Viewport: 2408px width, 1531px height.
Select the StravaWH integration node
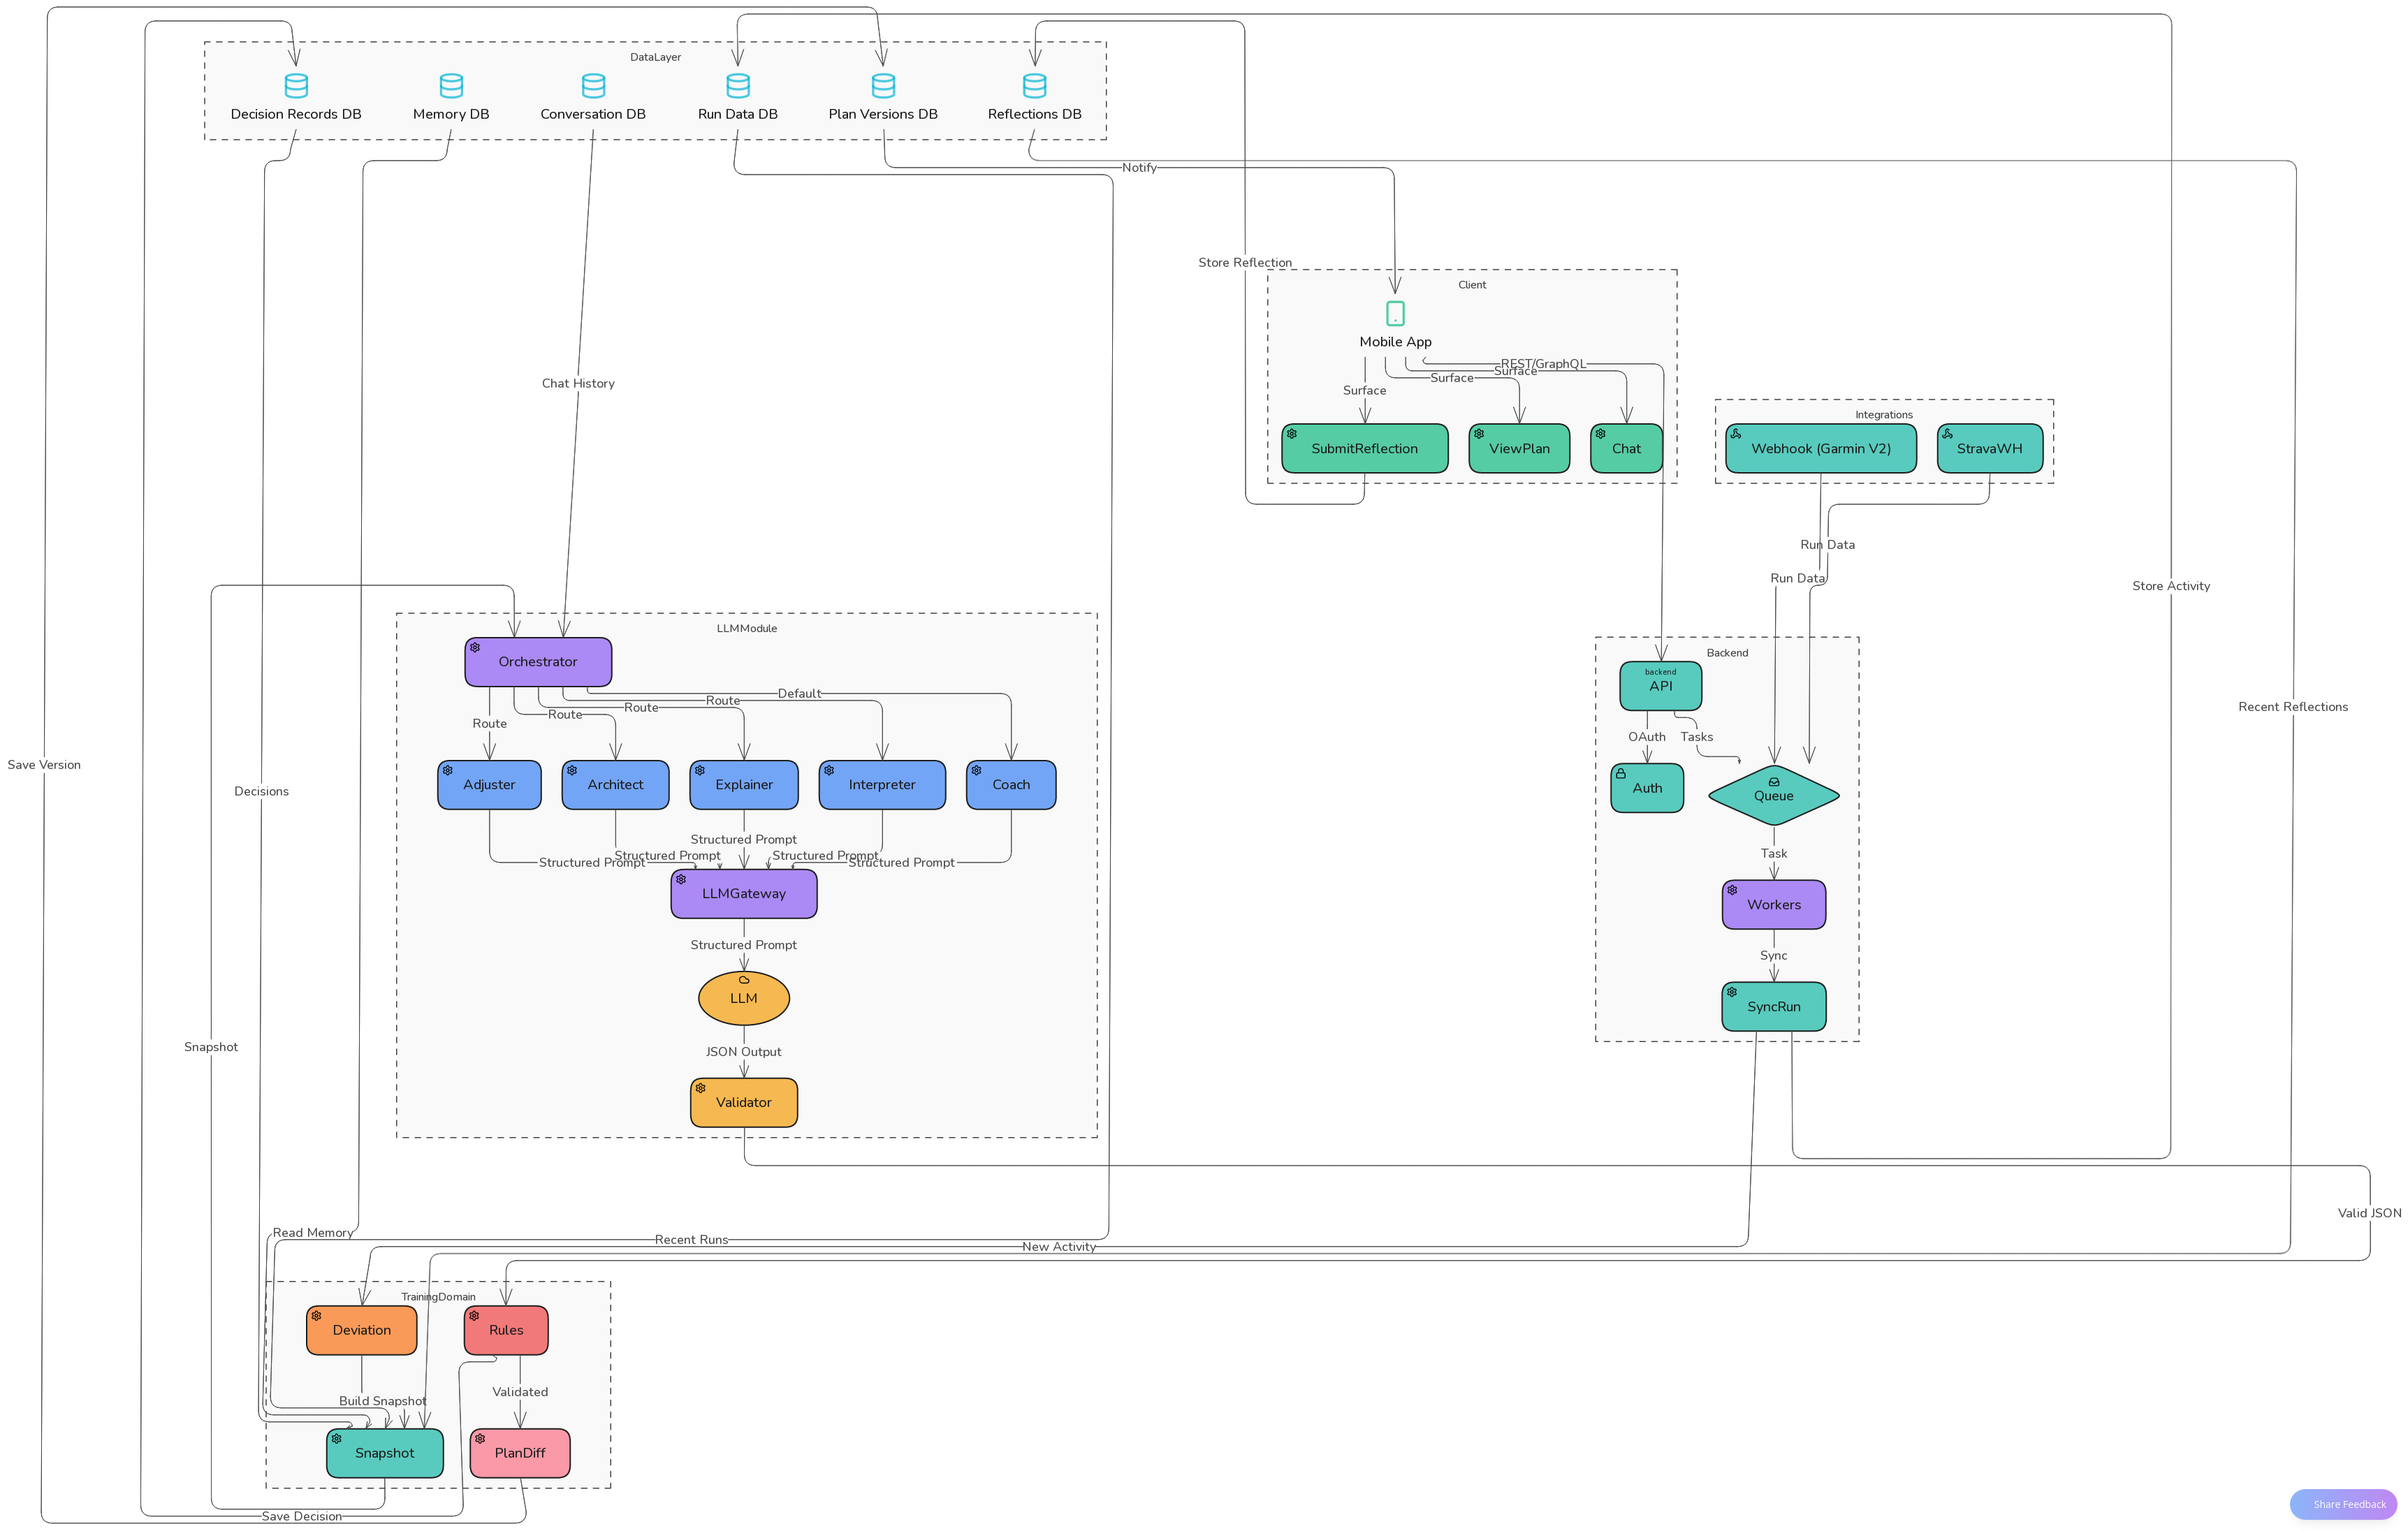1990,449
